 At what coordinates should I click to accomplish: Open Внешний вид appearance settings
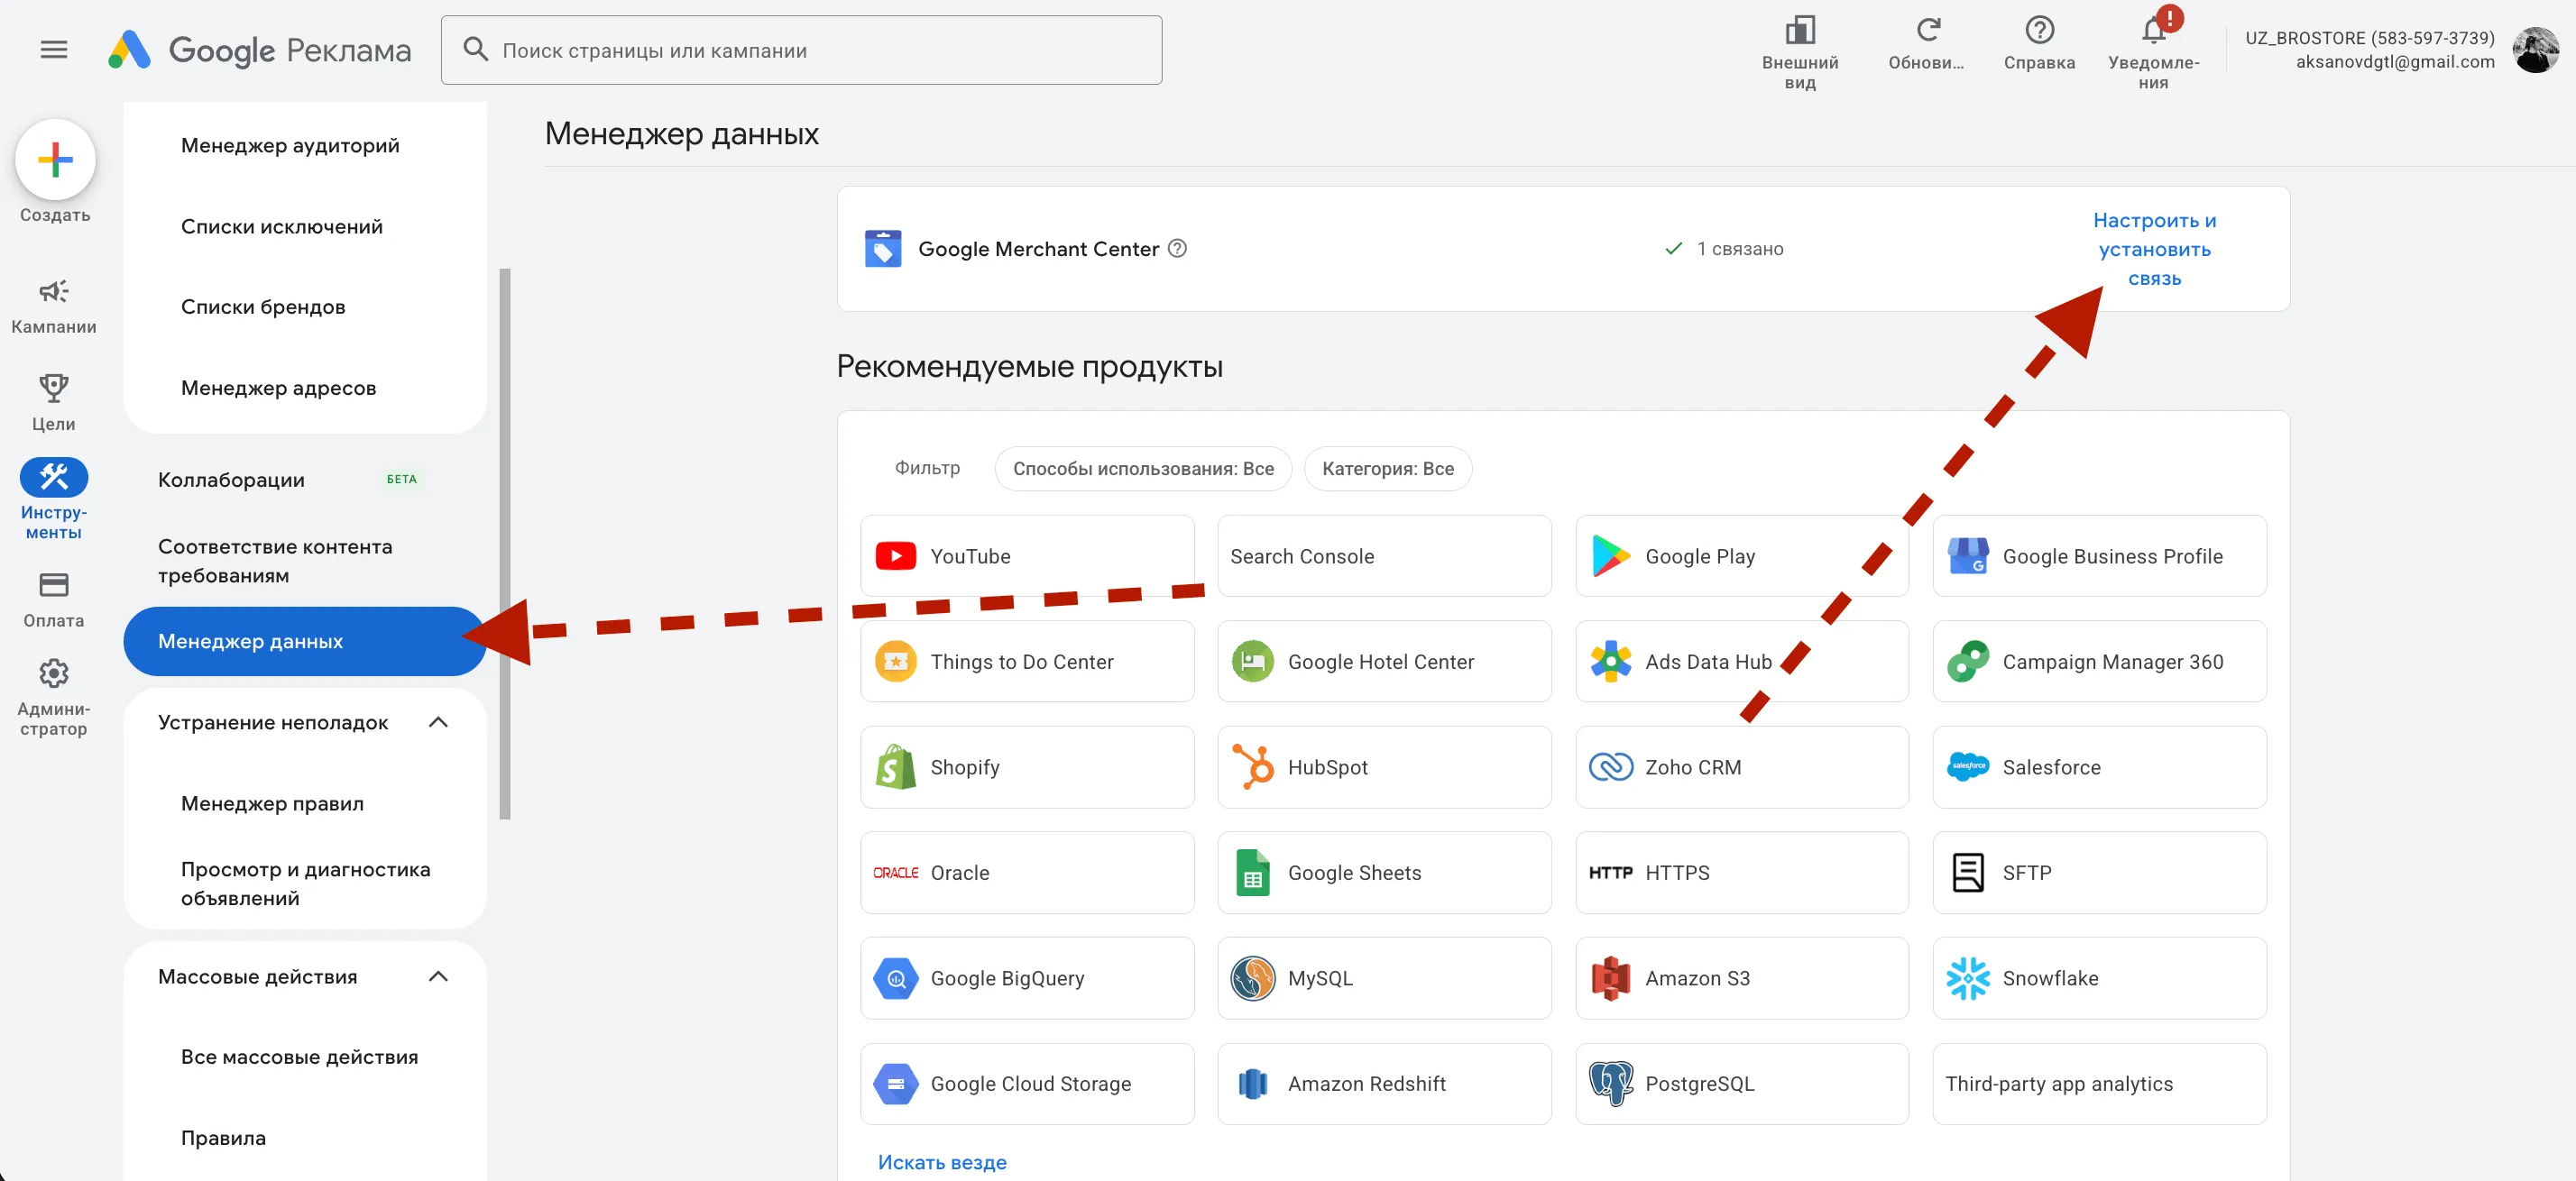1800,53
